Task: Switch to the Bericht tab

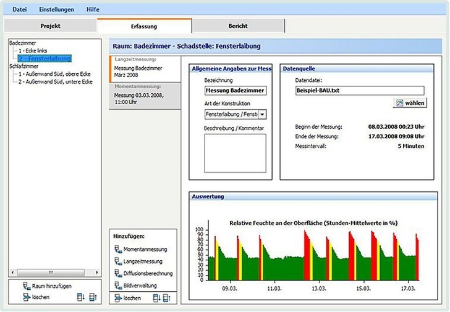Action: (x=238, y=27)
